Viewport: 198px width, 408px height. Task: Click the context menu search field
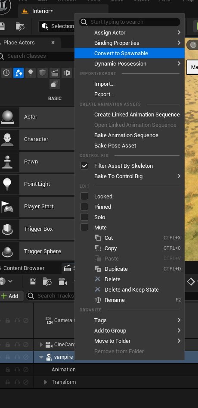tap(130, 22)
